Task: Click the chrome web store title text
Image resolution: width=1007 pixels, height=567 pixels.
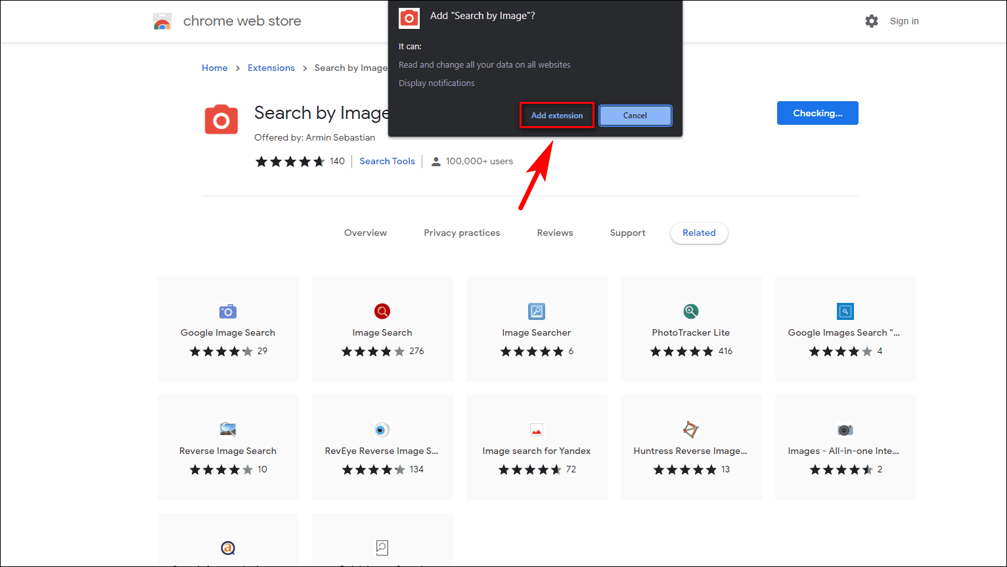Action: [x=242, y=21]
